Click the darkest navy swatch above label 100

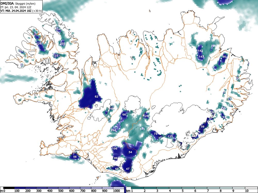coord(20,188)
